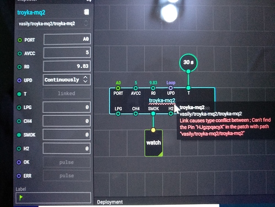The image size is (275, 207).
Task: Click the troyka-mq2 node label
Action: coord(162,100)
